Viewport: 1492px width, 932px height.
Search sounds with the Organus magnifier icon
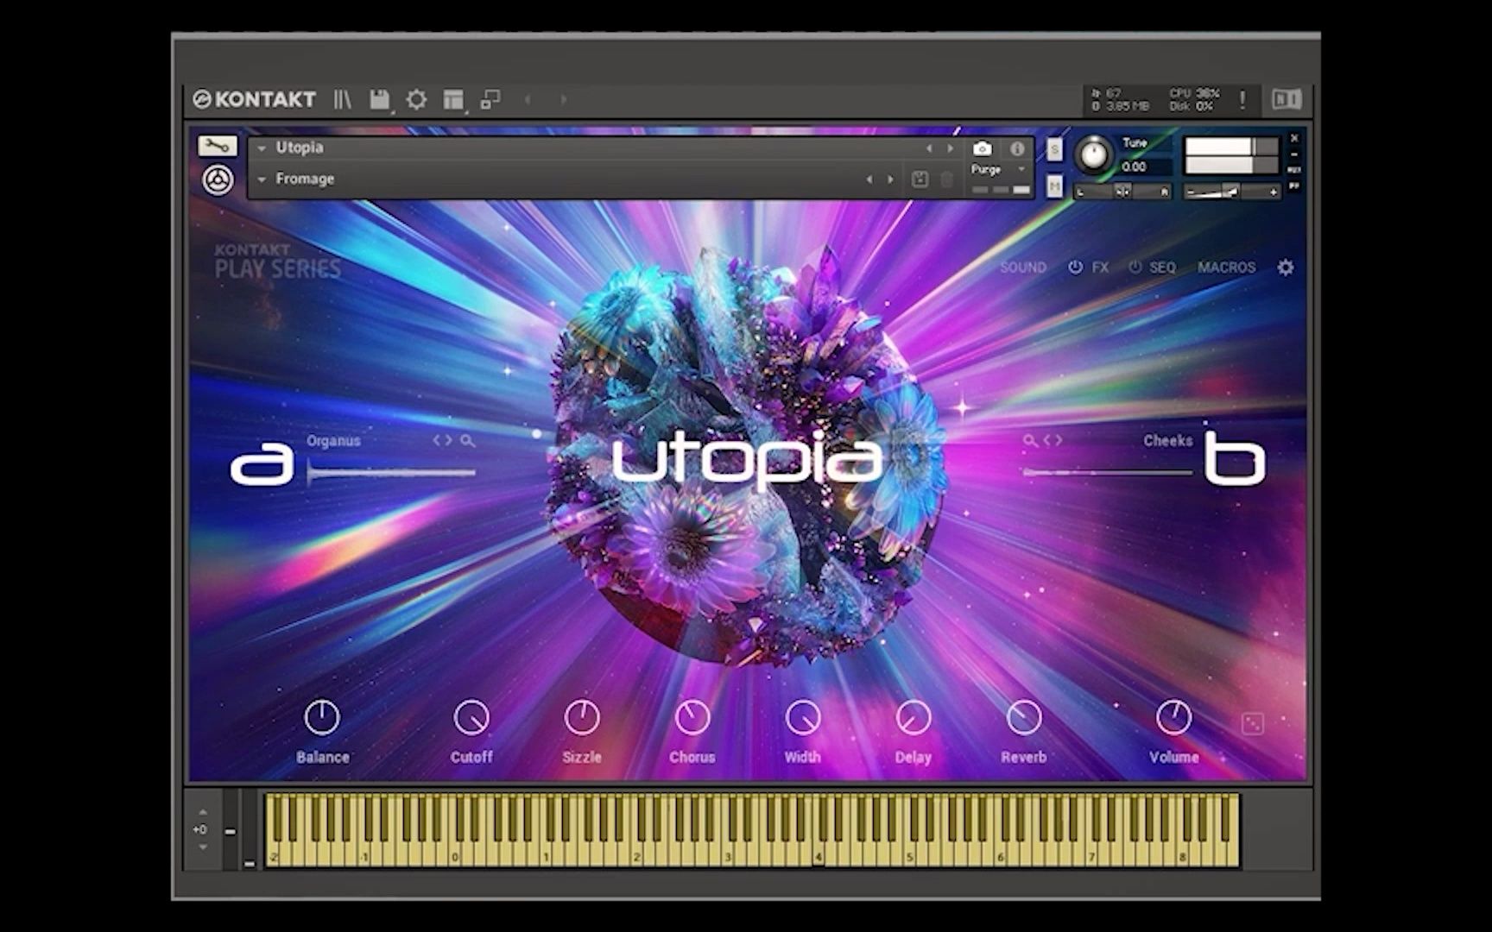[x=468, y=440]
